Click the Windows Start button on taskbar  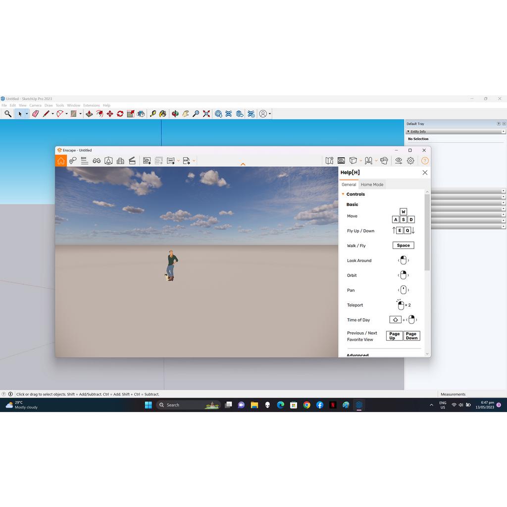tap(148, 405)
